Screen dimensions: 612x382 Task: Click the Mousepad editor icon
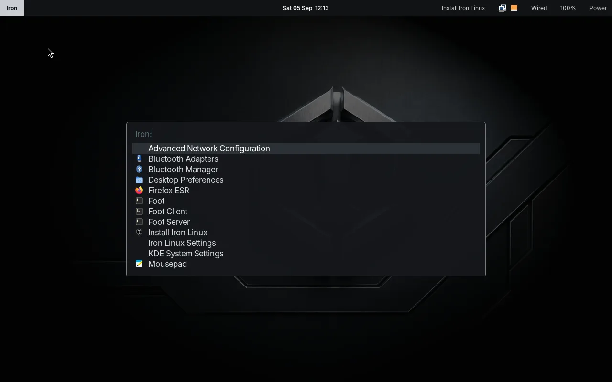tap(139, 264)
